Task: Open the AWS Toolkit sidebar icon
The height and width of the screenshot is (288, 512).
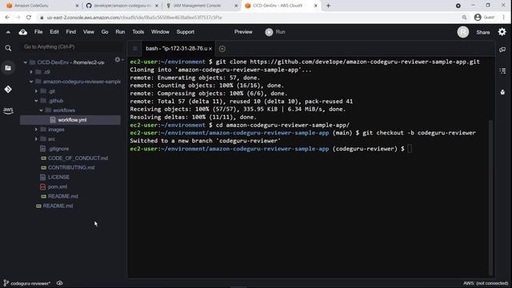Action: click(x=8, y=110)
